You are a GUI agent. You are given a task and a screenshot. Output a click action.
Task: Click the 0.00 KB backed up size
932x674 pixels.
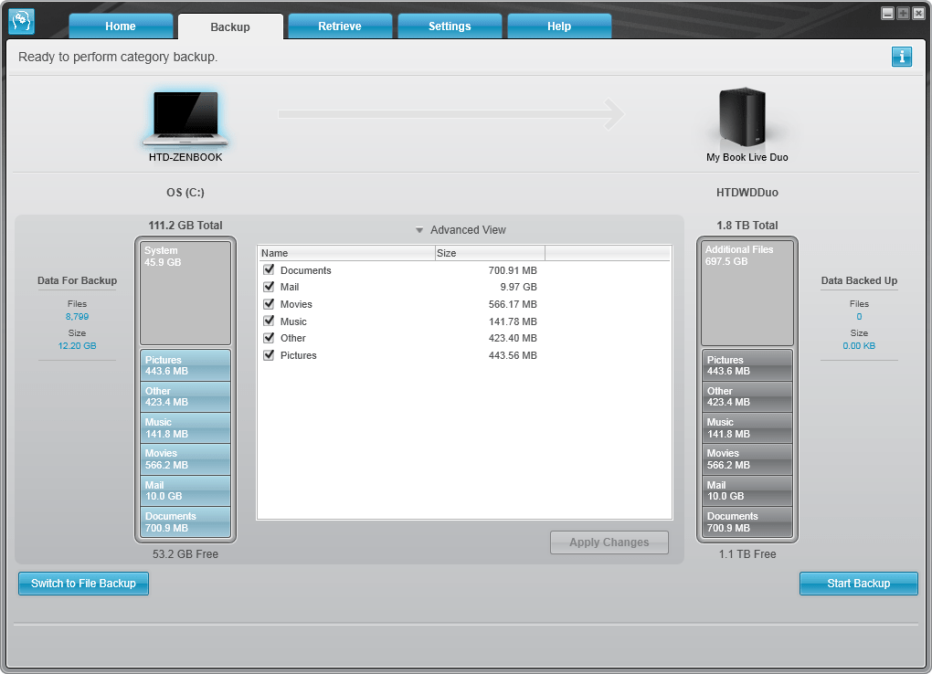[859, 346]
